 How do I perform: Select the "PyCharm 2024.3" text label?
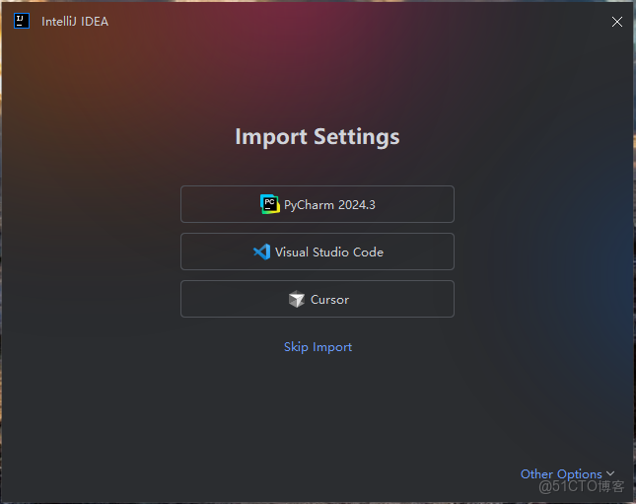pyautogui.click(x=329, y=205)
